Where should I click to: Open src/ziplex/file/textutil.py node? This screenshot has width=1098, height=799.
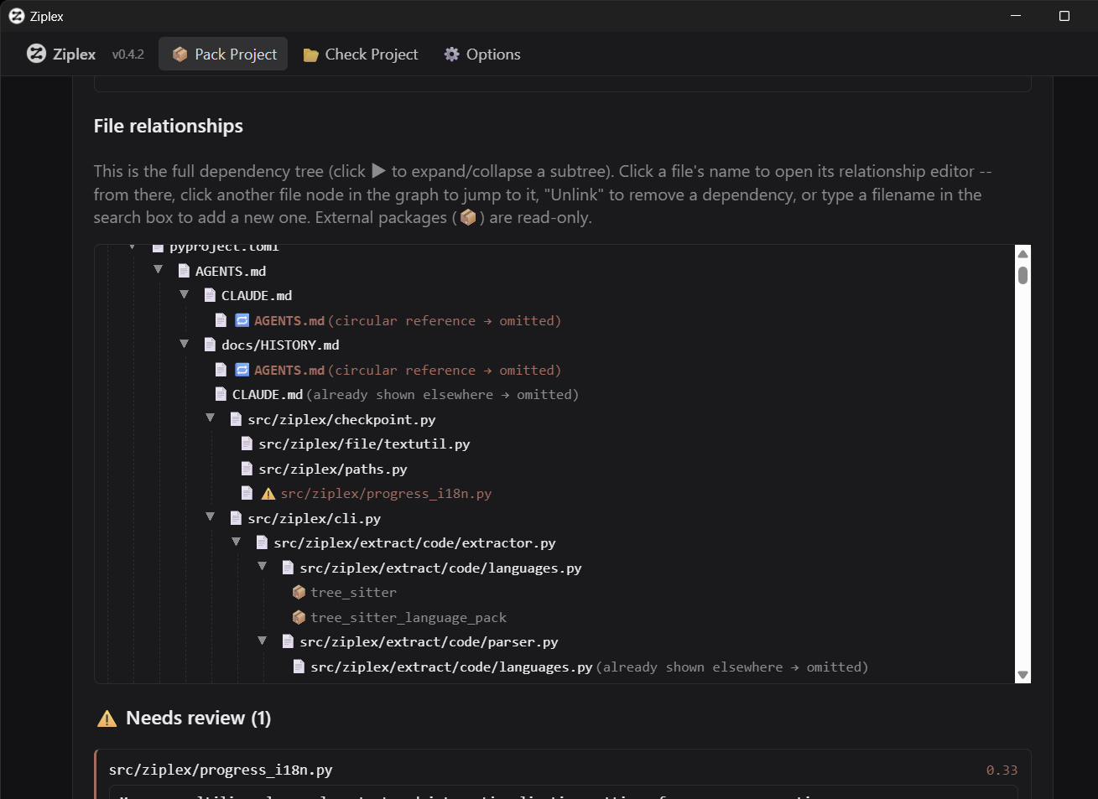click(x=364, y=444)
